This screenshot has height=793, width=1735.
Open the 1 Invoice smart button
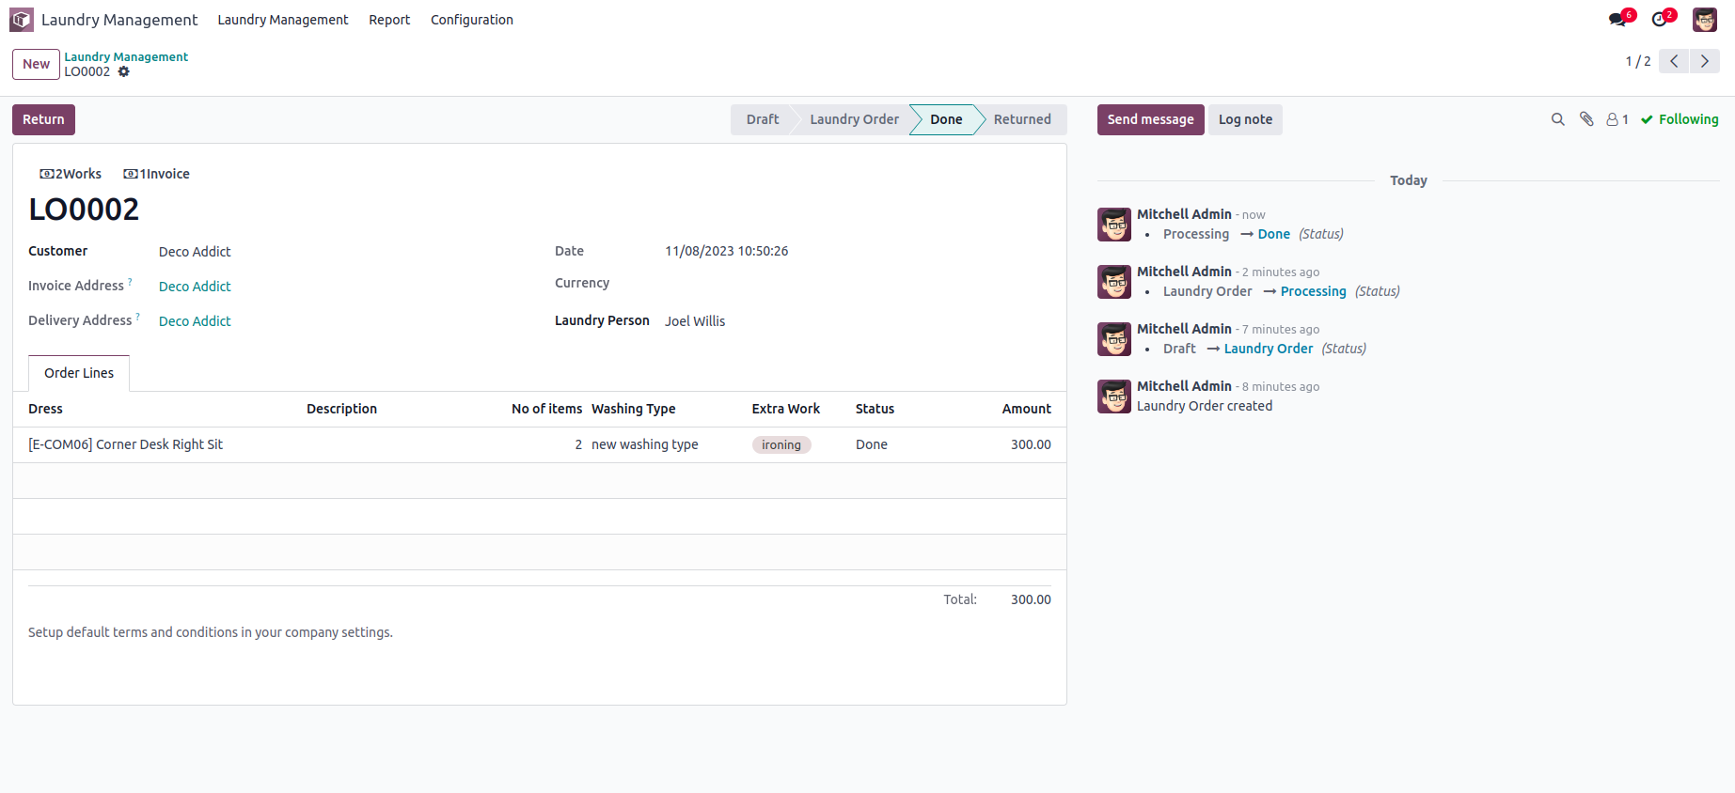(x=157, y=174)
